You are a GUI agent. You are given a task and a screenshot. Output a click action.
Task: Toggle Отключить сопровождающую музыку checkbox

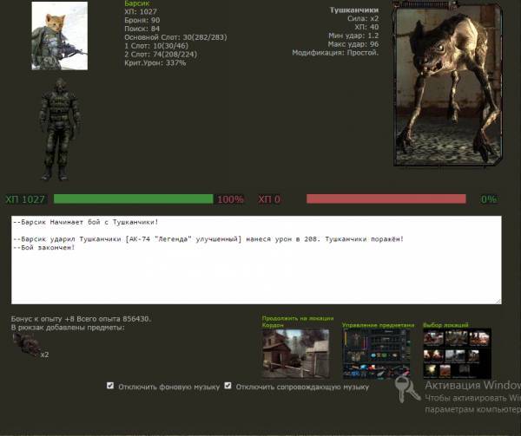tap(228, 386)
